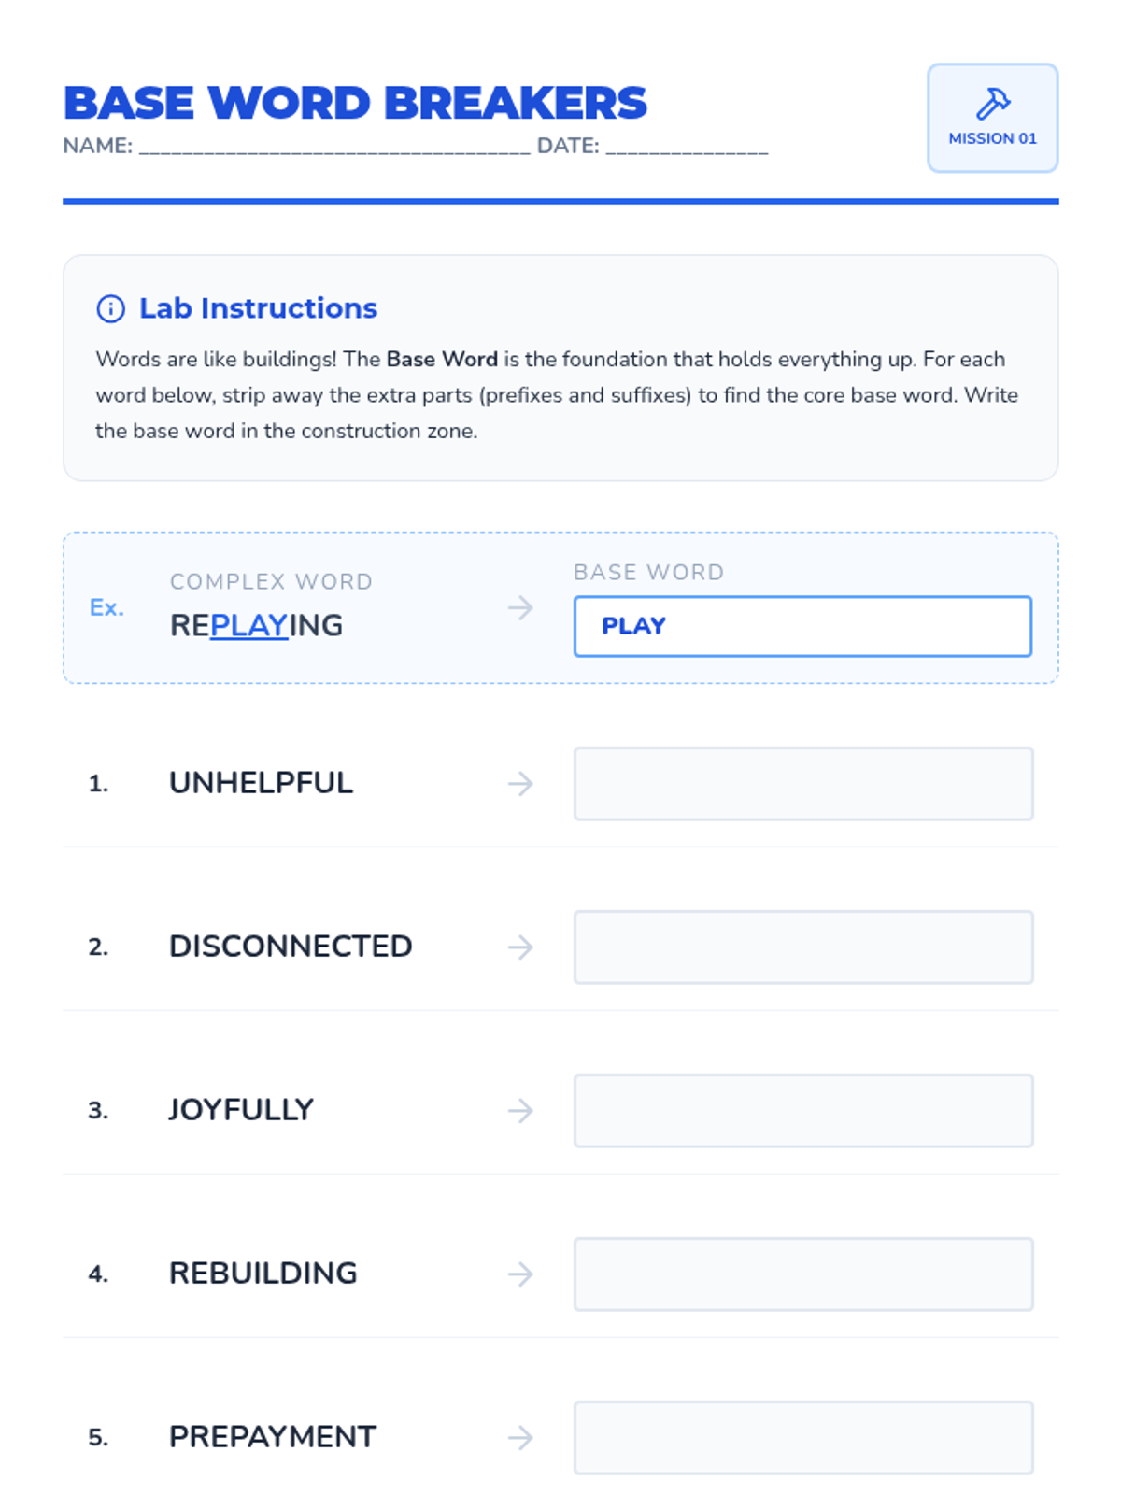
Task: Click the DATE blank line
Action: pos(687,148)
